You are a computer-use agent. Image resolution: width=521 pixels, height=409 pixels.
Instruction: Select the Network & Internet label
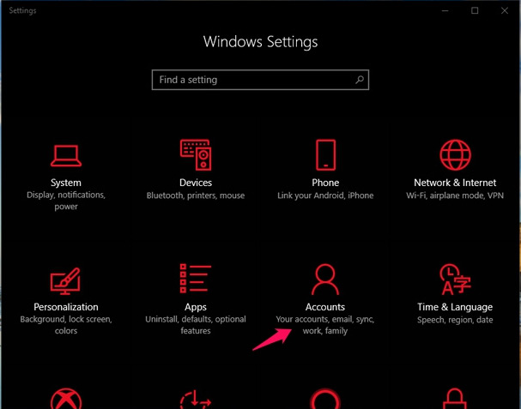click(455, 183)
